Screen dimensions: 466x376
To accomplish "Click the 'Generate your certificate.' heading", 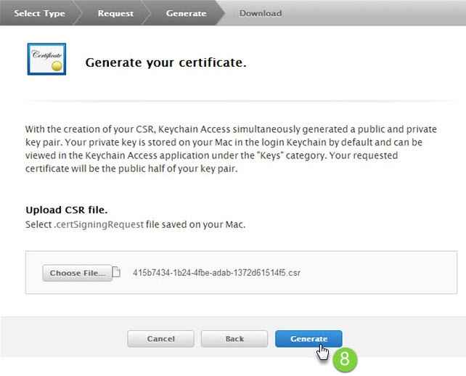I will coord(166,62).
